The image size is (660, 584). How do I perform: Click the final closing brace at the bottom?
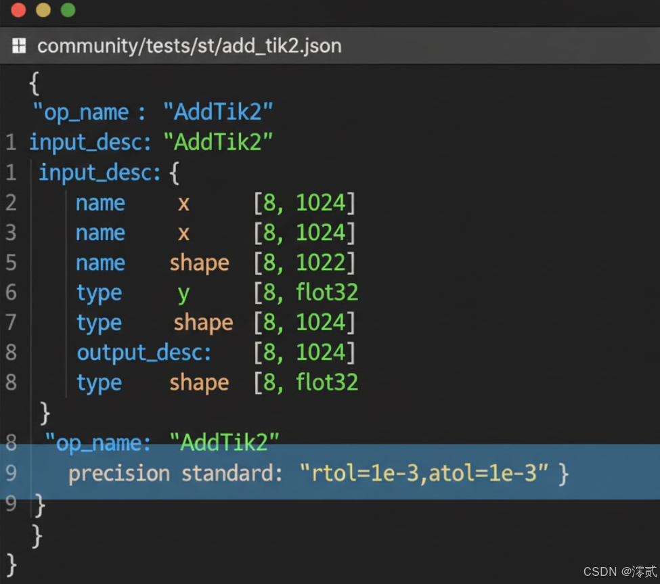tap(12, 564)
